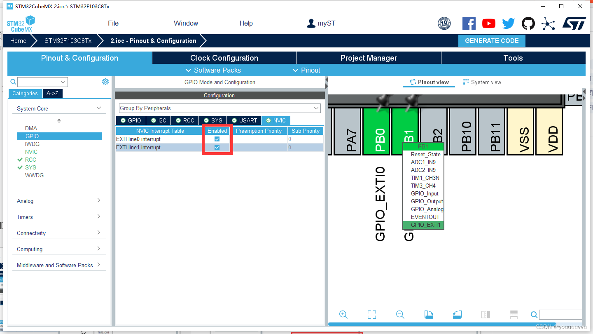
Task: Select NVIC in System Core tree
Action: point(31,152)
